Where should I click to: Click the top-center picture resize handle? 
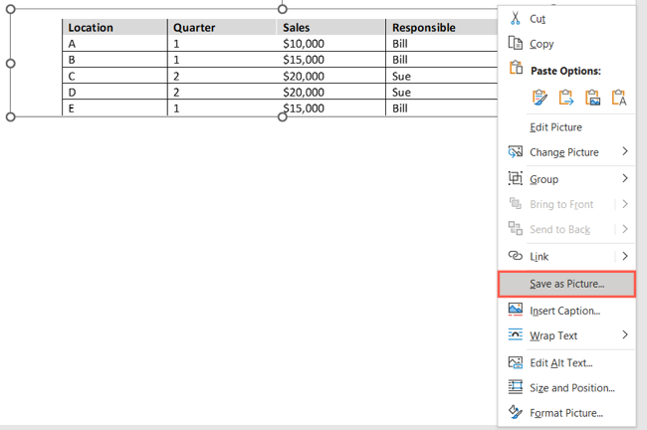click(x=283, y=9)
